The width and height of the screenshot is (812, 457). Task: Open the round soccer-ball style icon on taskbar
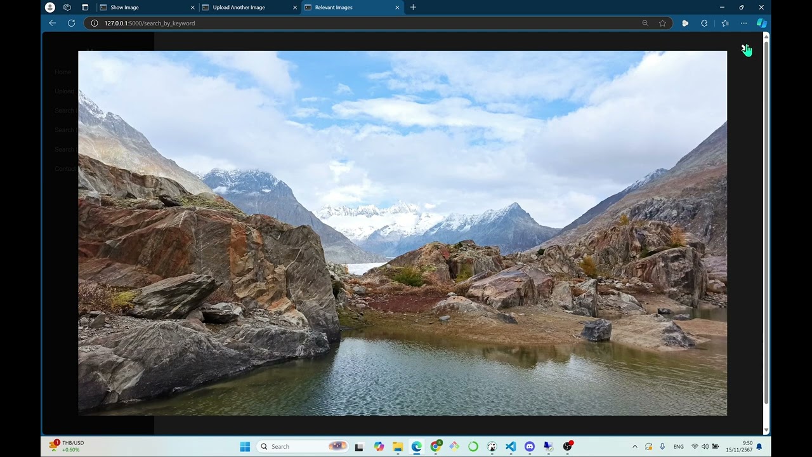[492, 447]
